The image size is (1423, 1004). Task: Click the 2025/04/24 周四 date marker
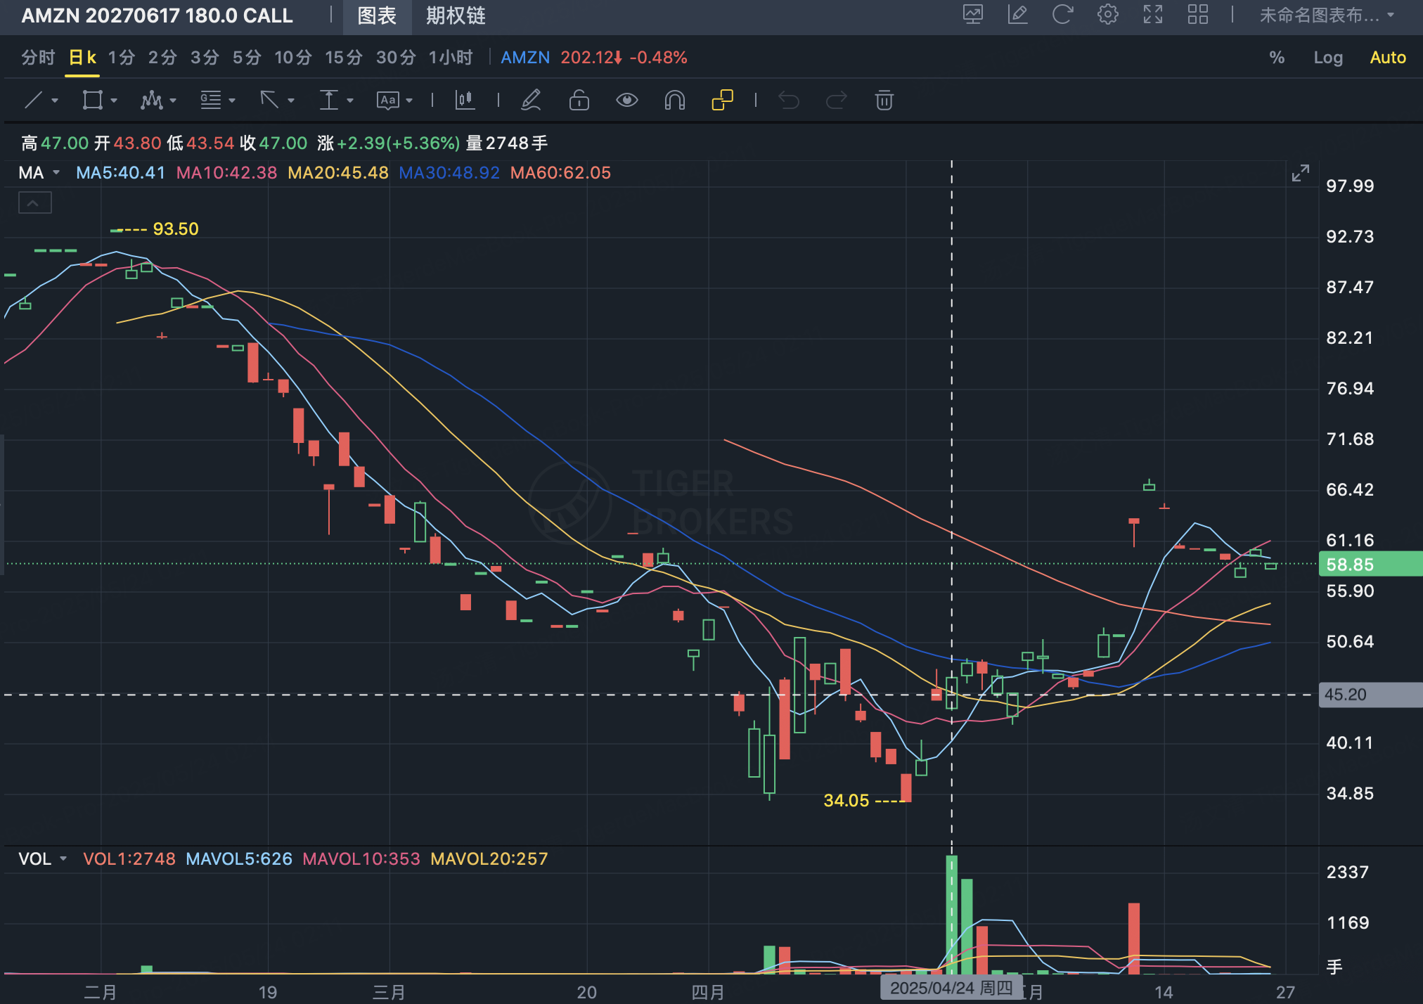pyautogui.click(x=951, y=988)
